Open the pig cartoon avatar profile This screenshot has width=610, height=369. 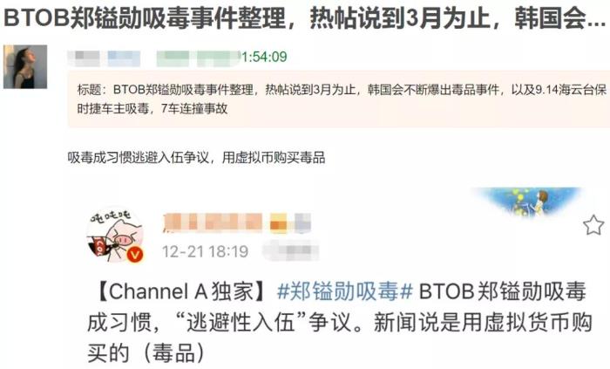pos(115,235)
